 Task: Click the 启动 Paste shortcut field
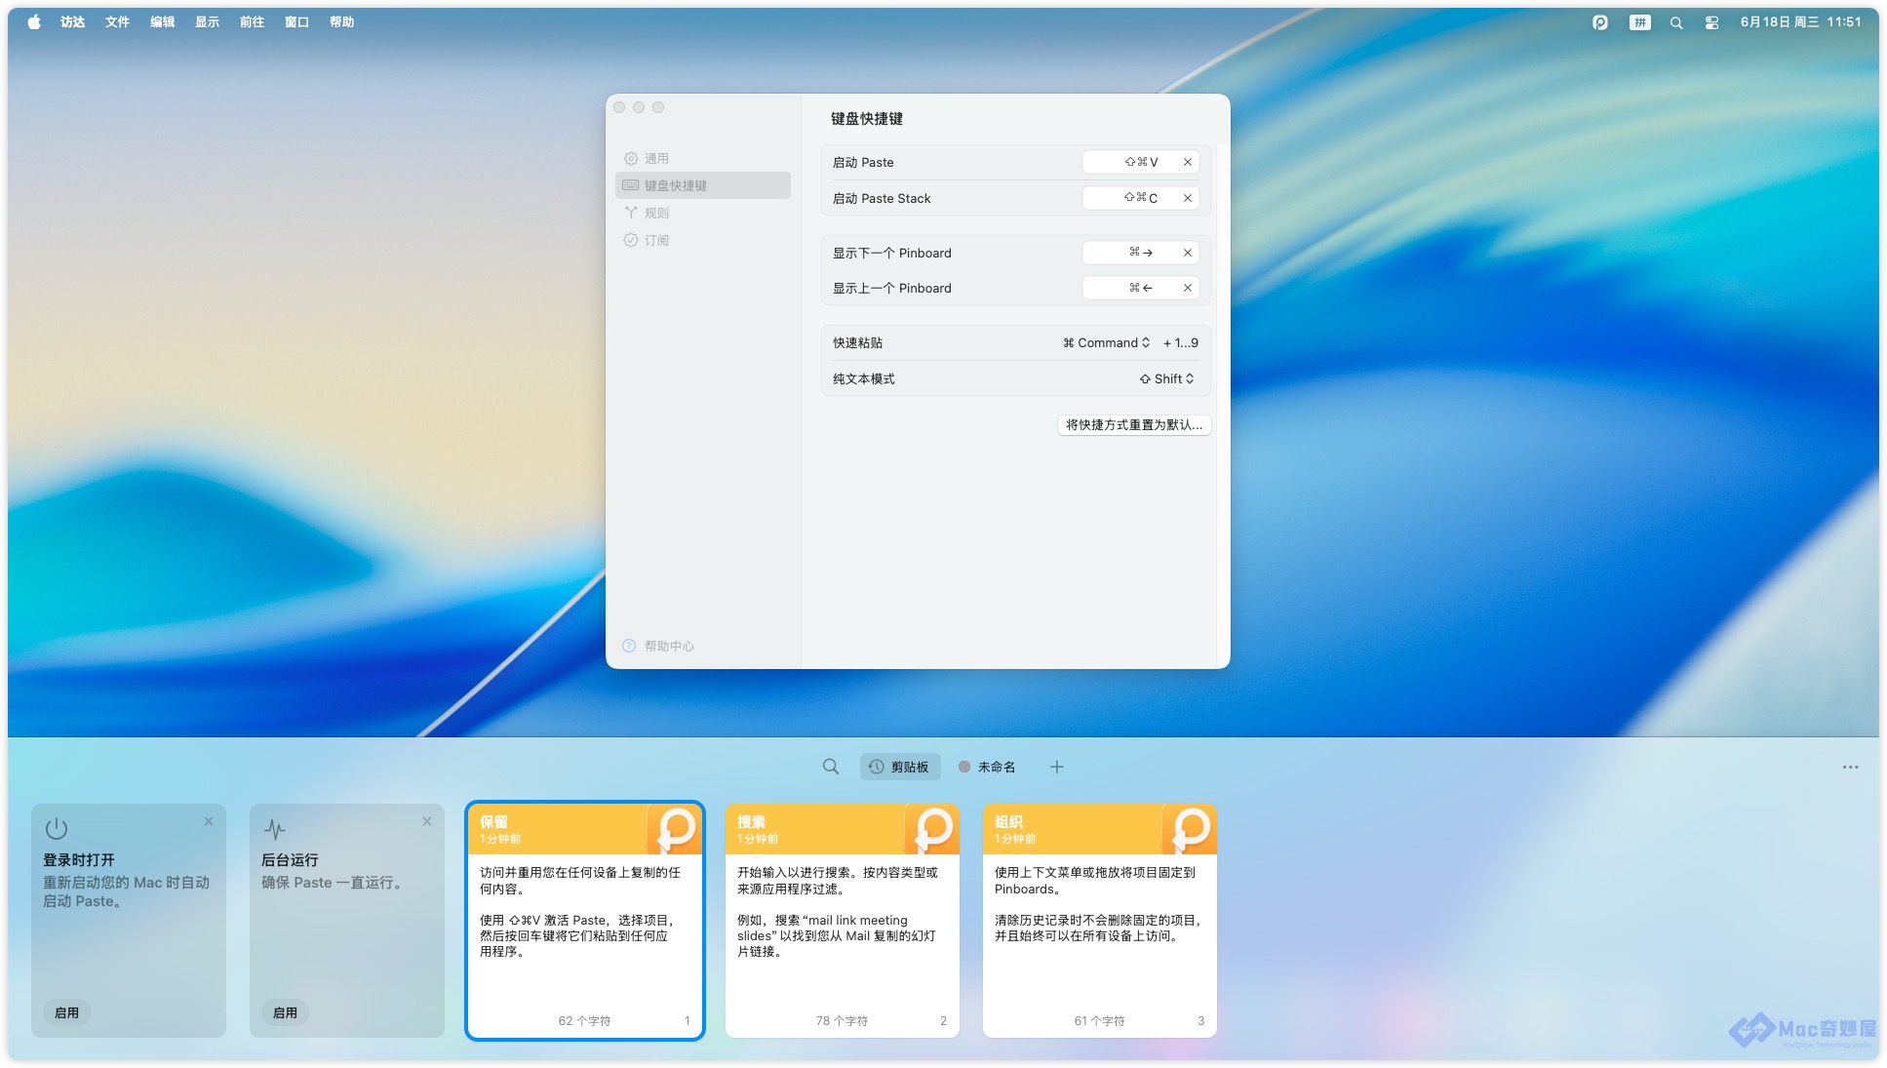pos(1140,162)
